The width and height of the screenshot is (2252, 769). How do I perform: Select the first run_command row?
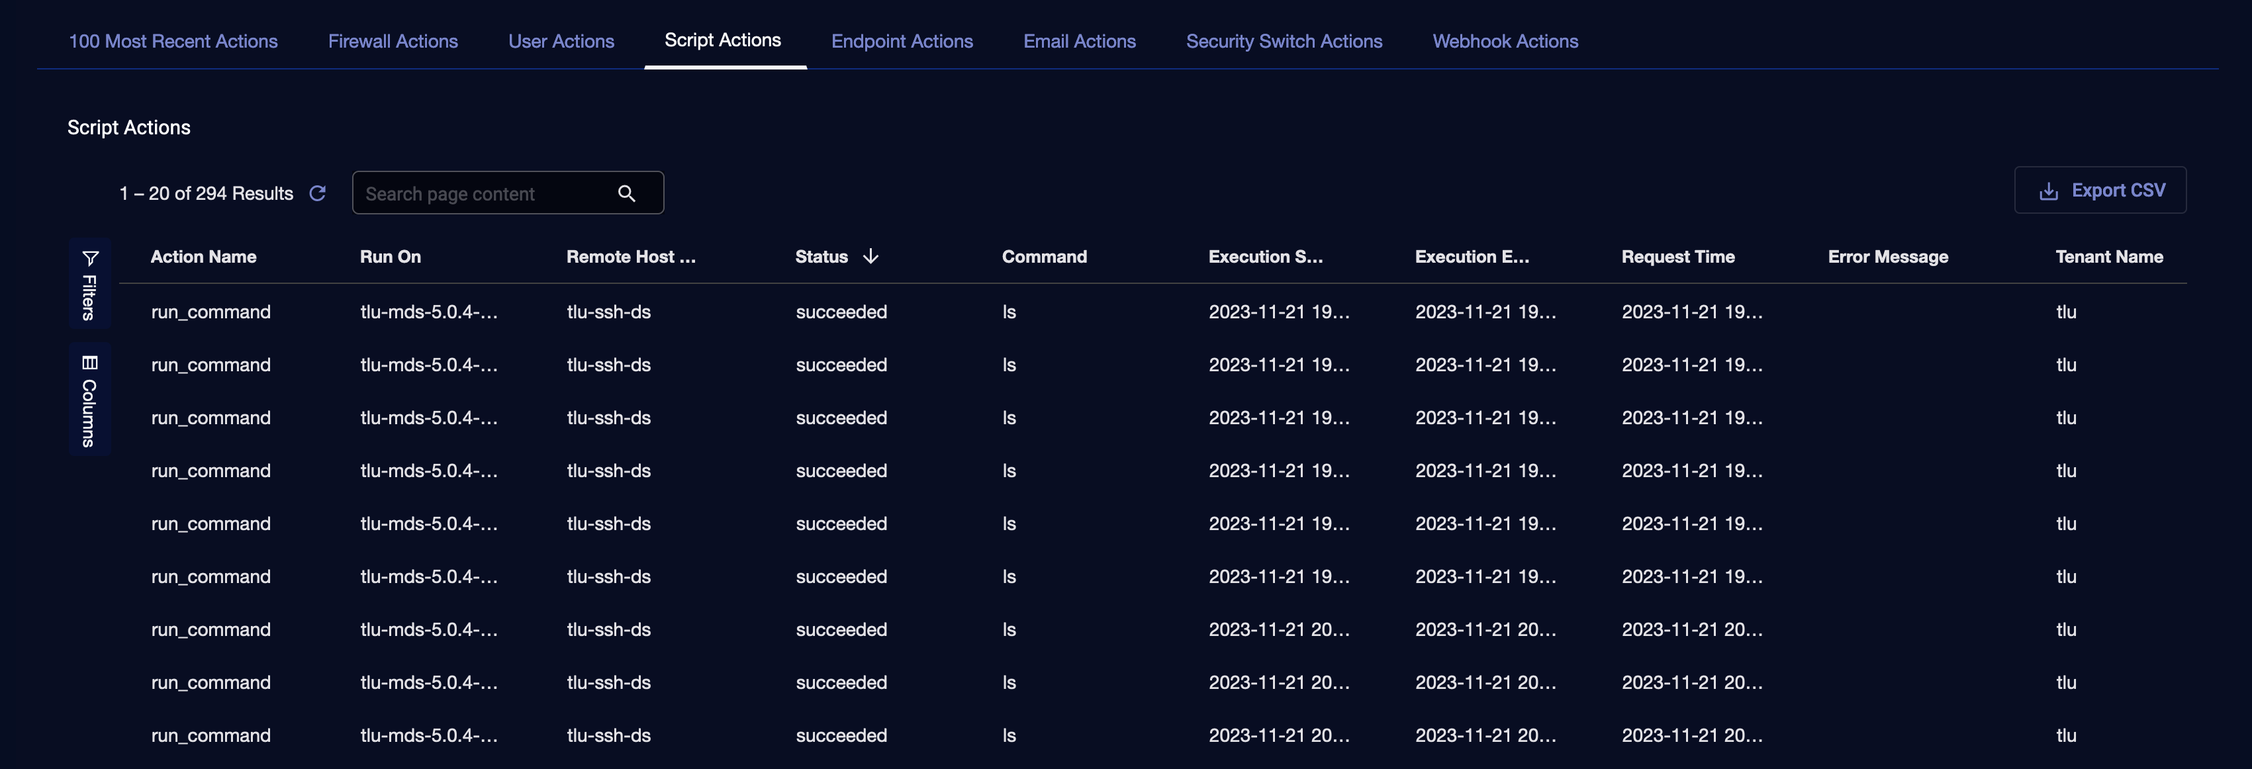[x=211, y=312]
